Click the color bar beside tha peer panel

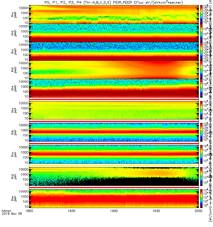click(x=201, y=14)
